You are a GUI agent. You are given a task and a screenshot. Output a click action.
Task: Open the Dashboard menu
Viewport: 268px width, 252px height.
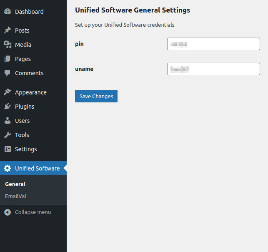click(x=33, y=11)
